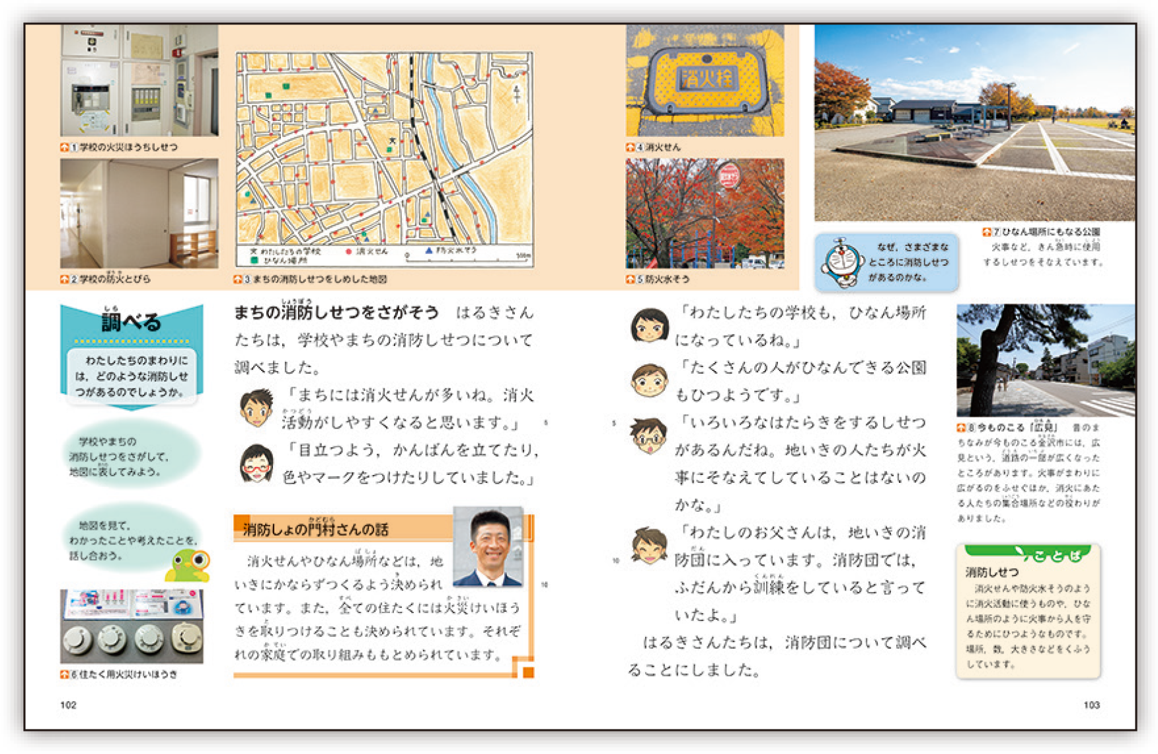The width and height of the screenshot is (1158, 754).
Task: Click the portrait photo of 門村さん
Action: (x=488, y=547)
